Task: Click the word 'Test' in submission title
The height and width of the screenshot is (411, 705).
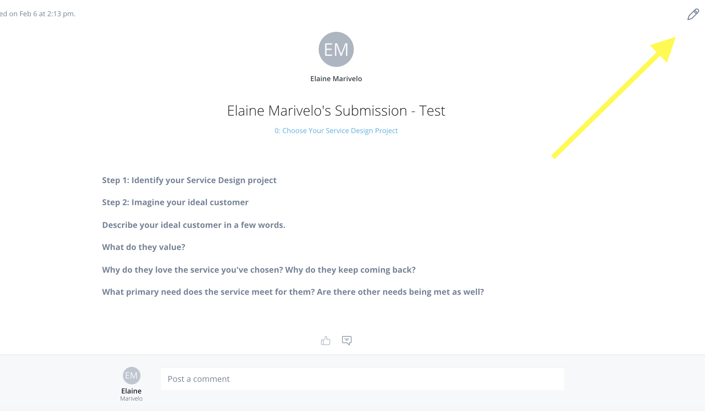Action: [432, 111]
